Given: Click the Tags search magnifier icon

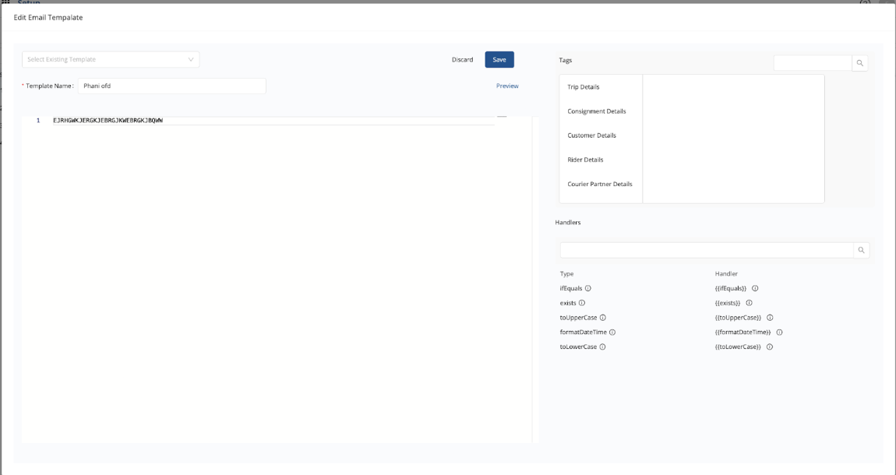Looking at the screenshot, I should [x=859, y=63].
